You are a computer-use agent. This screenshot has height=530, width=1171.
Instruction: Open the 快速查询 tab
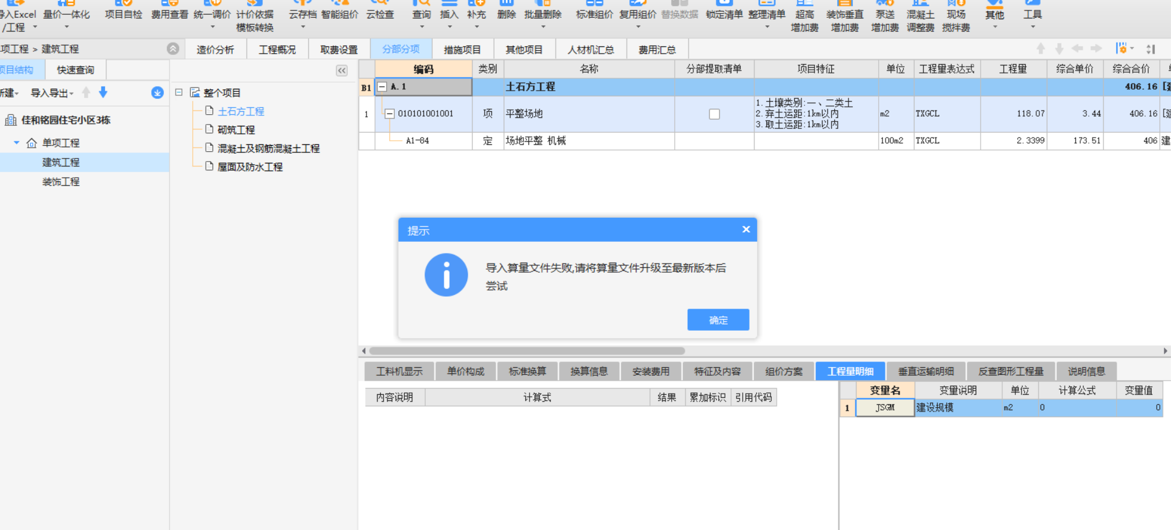[75, 70]
